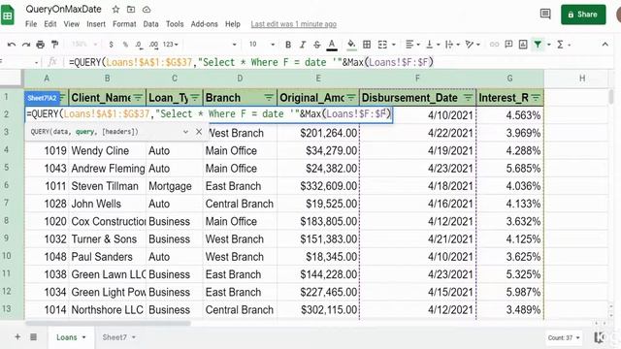
Task: Open the Edit menu
Action: 50,24
